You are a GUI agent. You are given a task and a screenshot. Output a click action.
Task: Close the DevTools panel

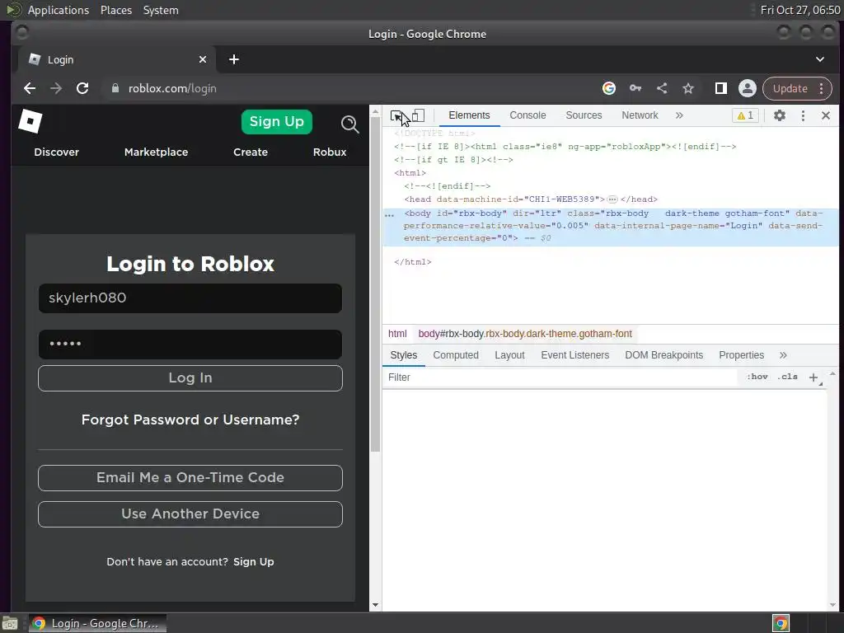pos(826,115)
